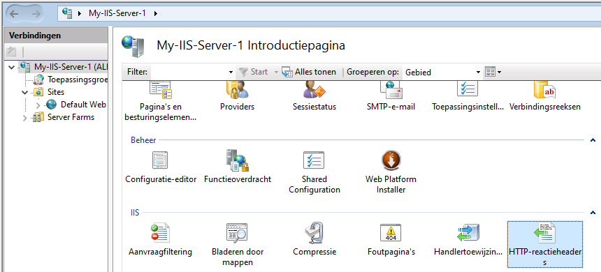Screen dimensions: 601x272
Task: Open Pagina's en besturingselementen icon
Action: [x=161, y=90]
